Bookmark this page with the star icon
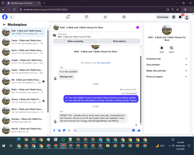 178,10
